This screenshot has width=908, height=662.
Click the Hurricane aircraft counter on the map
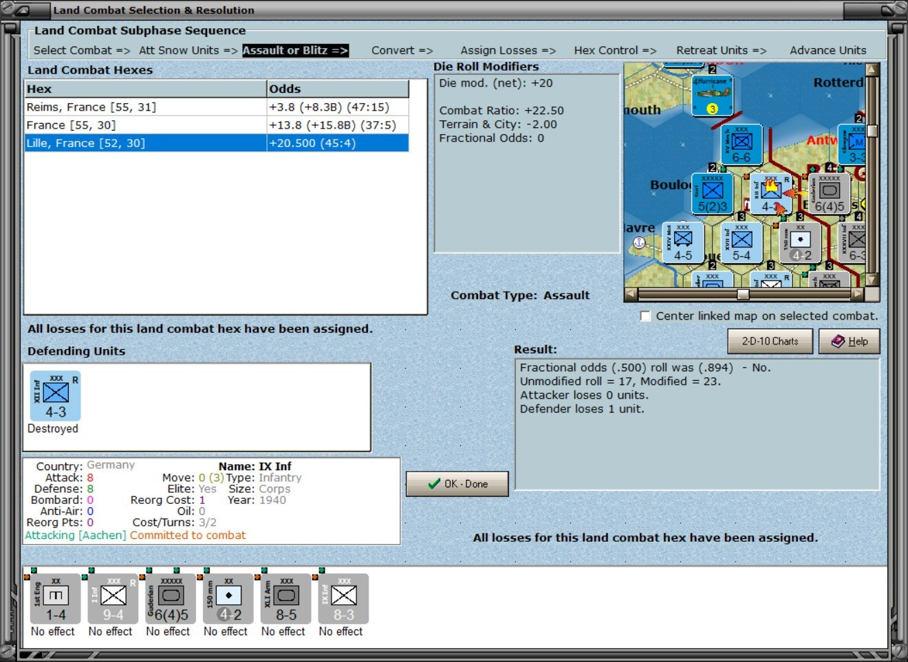pyautogui.click(x=712, y=96)
